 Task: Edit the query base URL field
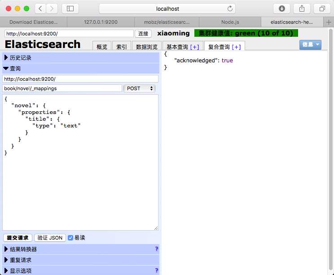(x=80, y=79)
